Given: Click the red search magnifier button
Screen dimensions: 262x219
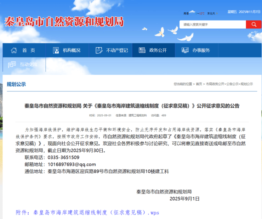Looking at the screenshot, I should click(x=254, y=24).
